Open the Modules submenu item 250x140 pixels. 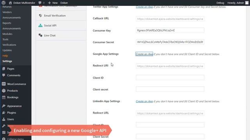tap(7, 34)
